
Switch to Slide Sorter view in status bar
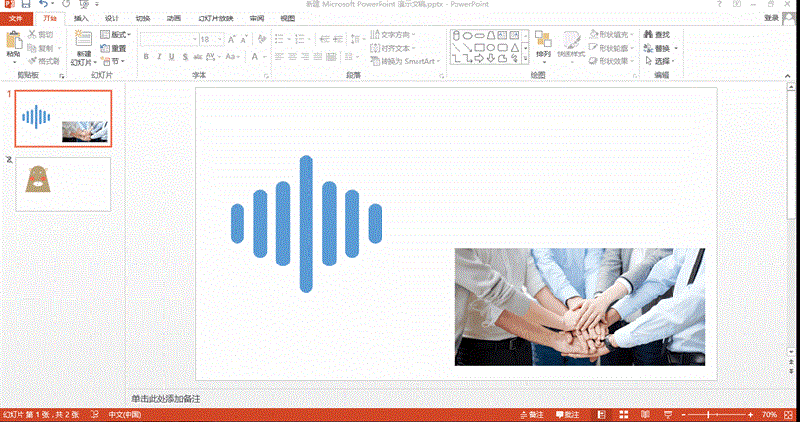coord(624,415)
